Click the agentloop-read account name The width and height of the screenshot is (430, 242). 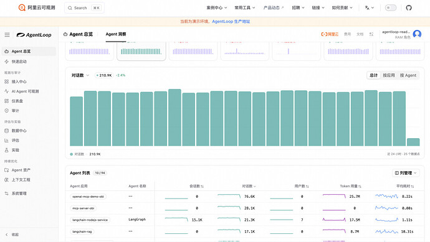(x=396, y=32)
